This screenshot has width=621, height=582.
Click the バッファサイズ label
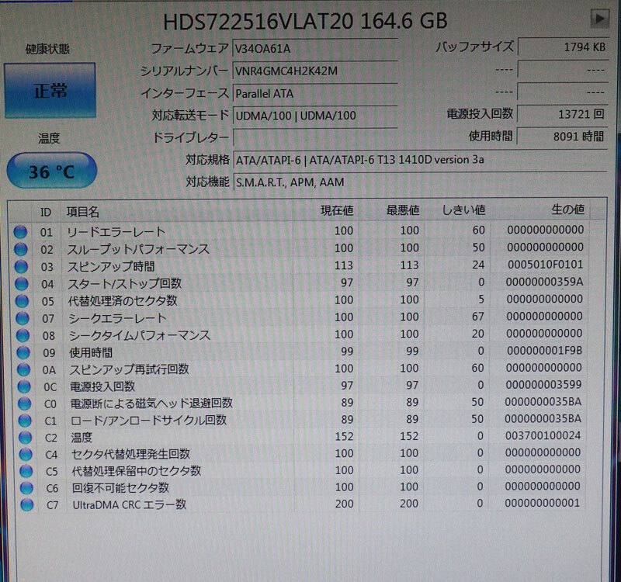(x=474, y=47)
